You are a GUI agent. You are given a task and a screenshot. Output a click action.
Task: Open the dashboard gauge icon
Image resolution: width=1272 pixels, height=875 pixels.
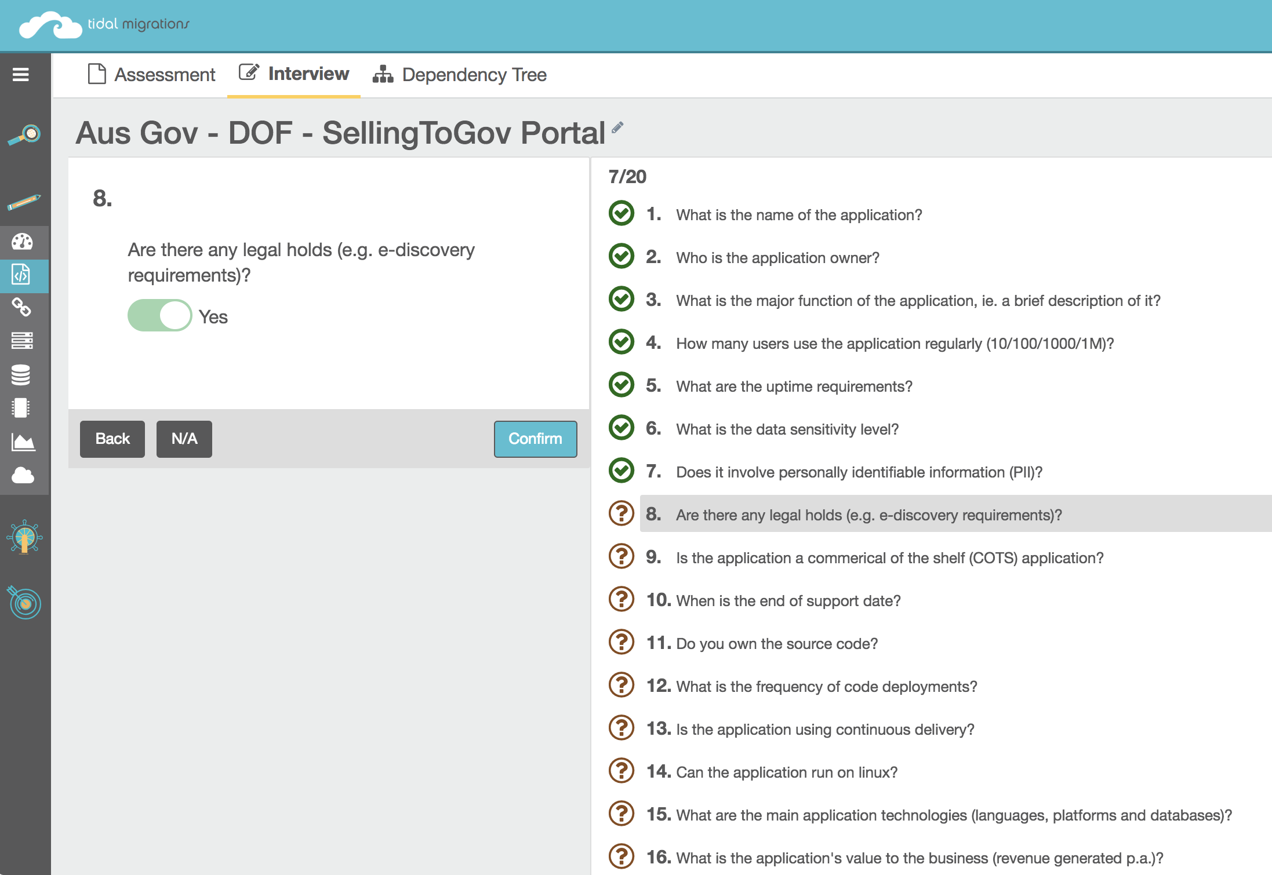[x=23, y=242]
